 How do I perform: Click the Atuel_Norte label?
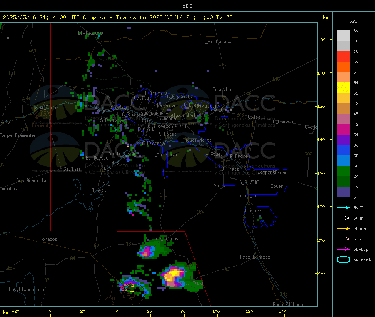198,140
